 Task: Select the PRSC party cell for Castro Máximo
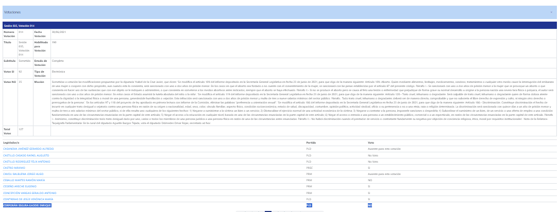click(x=310, y=168)
